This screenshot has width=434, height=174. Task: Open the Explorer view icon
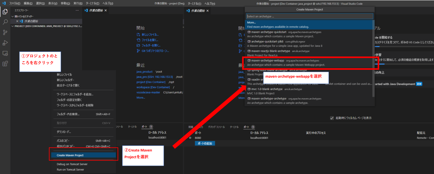click(5, 12)
